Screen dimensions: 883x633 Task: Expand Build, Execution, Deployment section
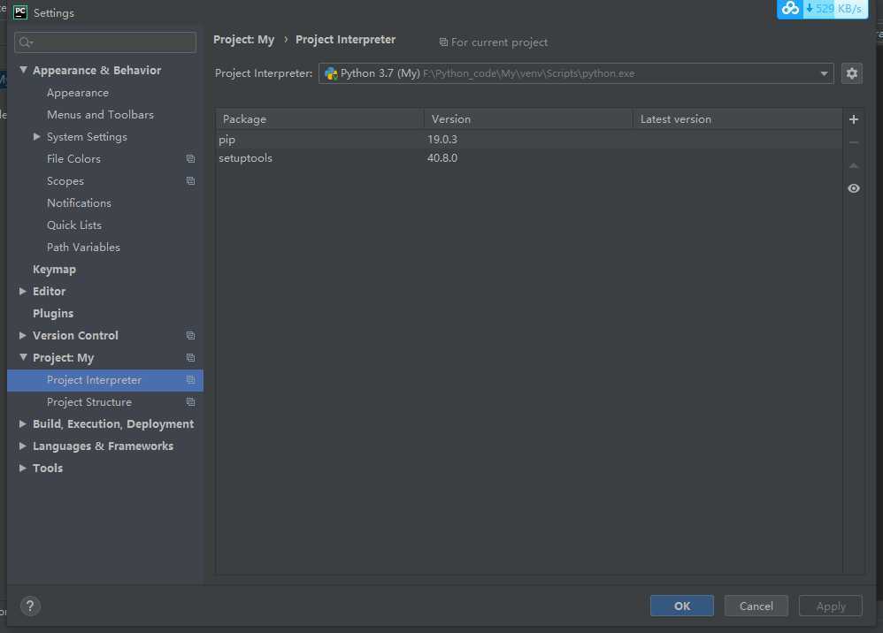point(22,423)
